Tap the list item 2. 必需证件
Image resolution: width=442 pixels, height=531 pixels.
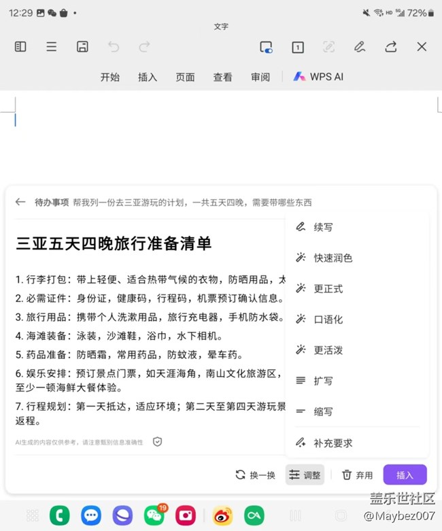coord(150,298)
